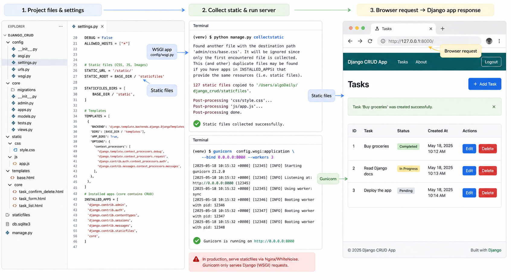Click the Logout button

pos(491,62)
